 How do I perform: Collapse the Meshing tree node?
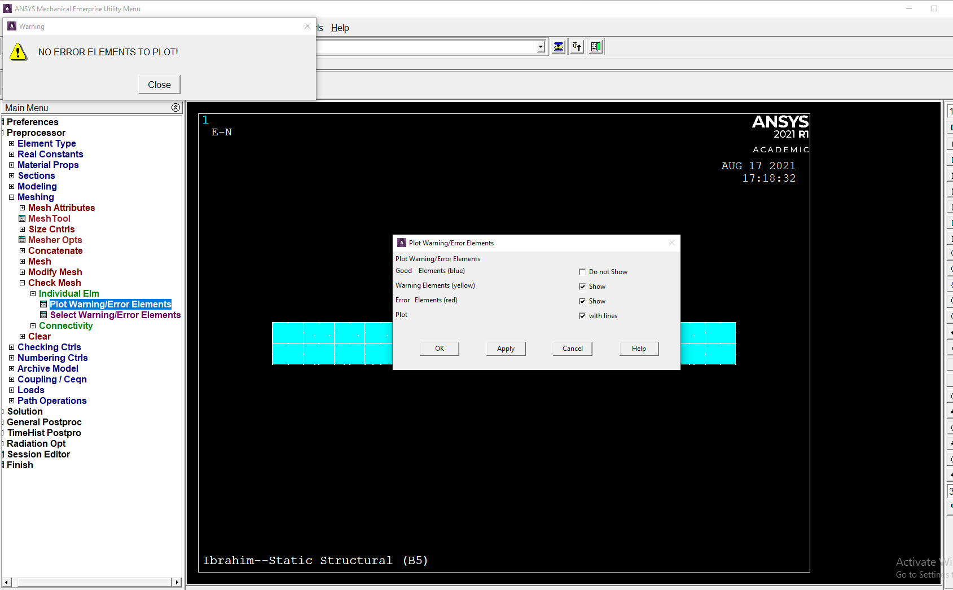(x=11, y=197)
